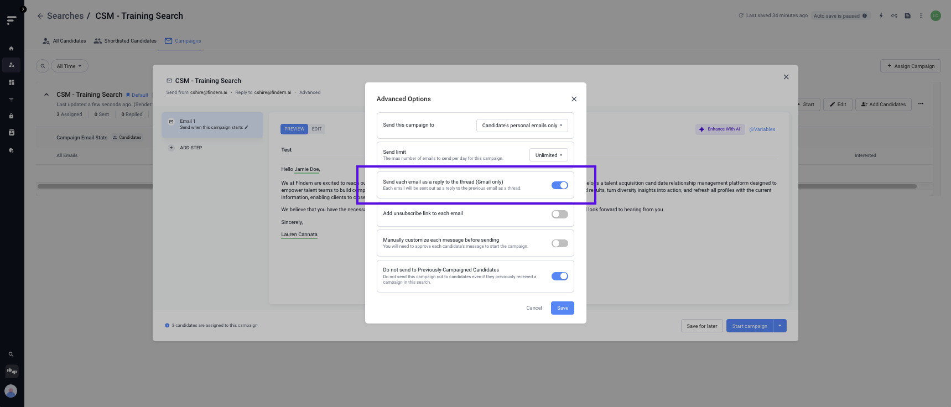Open the @Variables link
This screenshot has width=951, height=407.
762,129
